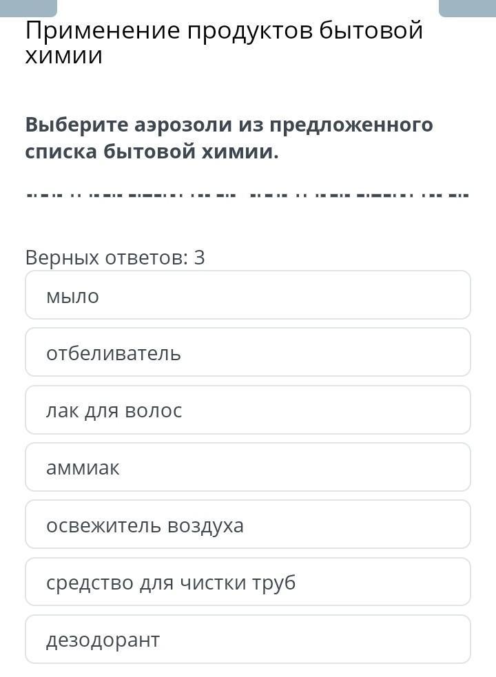
Task: Click the number 3 after "Верных ответов"
Action: 200,258
